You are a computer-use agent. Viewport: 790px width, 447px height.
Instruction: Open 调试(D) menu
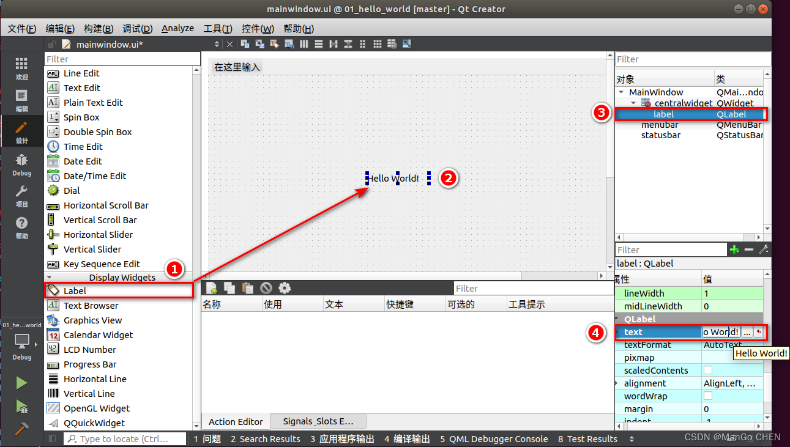click(x=138, y=29)
